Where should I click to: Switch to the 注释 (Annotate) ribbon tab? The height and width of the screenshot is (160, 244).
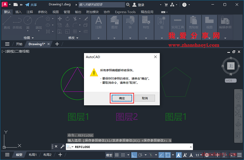coord(30,12)
